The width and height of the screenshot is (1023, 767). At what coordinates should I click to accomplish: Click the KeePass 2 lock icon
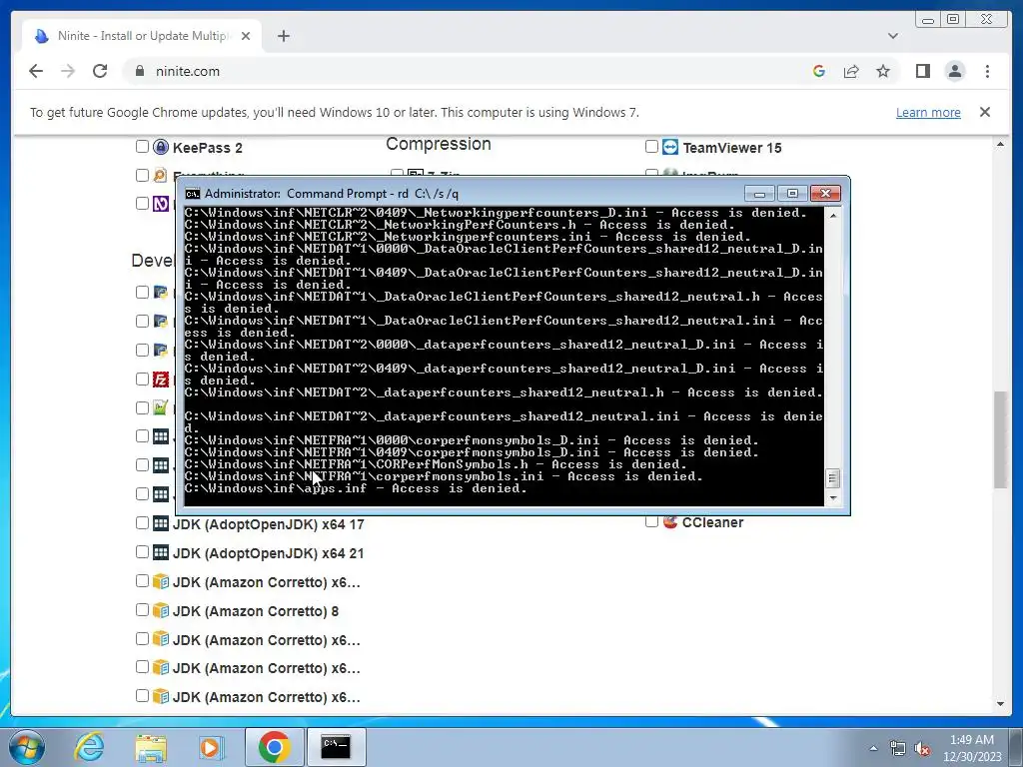click(x=161, y=147)
